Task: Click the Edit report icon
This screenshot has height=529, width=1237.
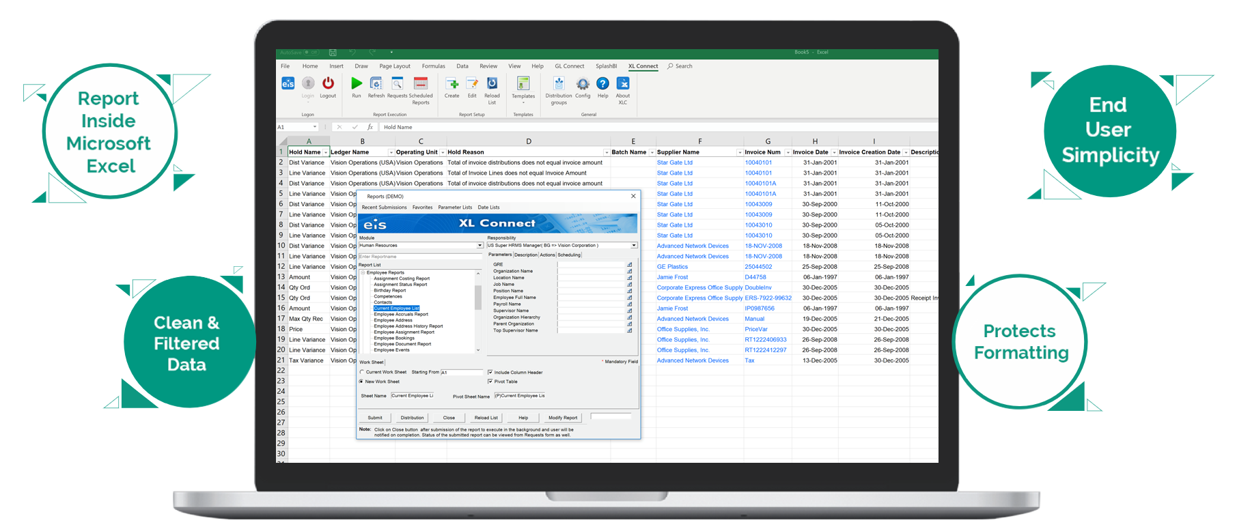Action: (x=472, y=83)
